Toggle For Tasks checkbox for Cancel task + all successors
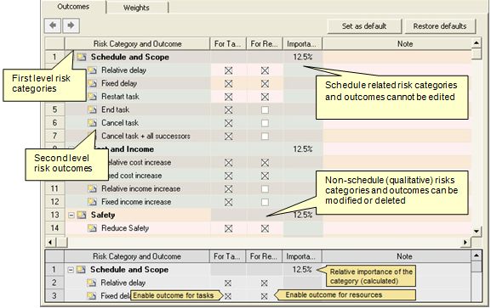The width and height of the screenshot is (491, 308). pyautogui.click(x=229, y=137)
